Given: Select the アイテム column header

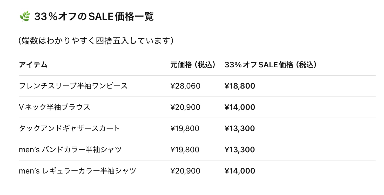Looking at the screenshot, I should (33, 65).
